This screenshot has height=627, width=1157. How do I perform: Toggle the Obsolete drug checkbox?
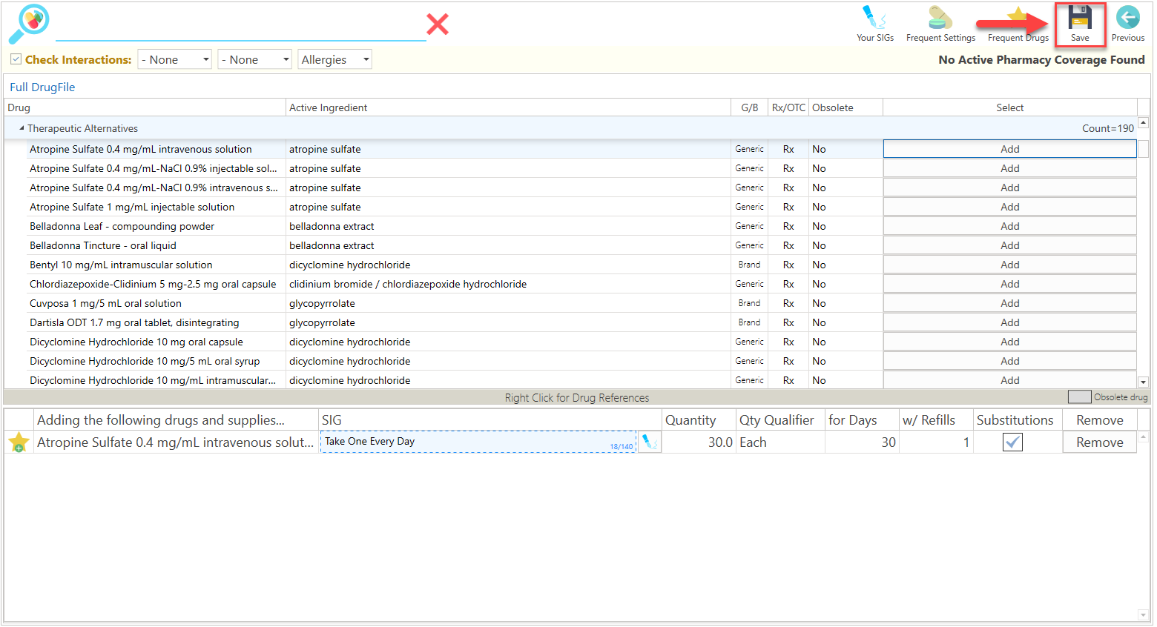(1079, 397)
